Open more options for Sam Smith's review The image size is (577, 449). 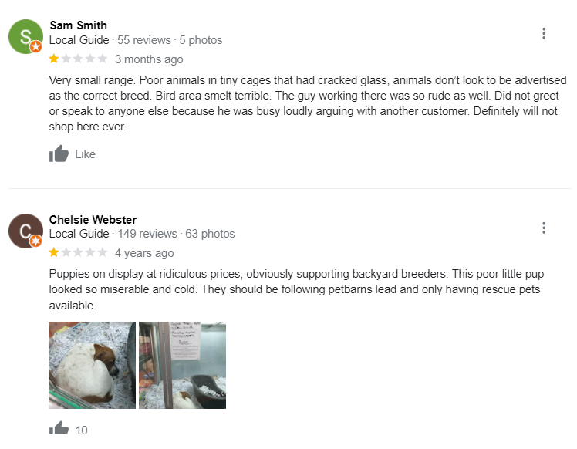[x=544, y=33]
